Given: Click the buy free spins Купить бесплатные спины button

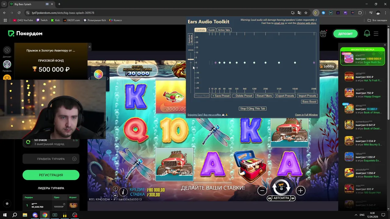Looking at the screenshot, I should pos(137,70).
